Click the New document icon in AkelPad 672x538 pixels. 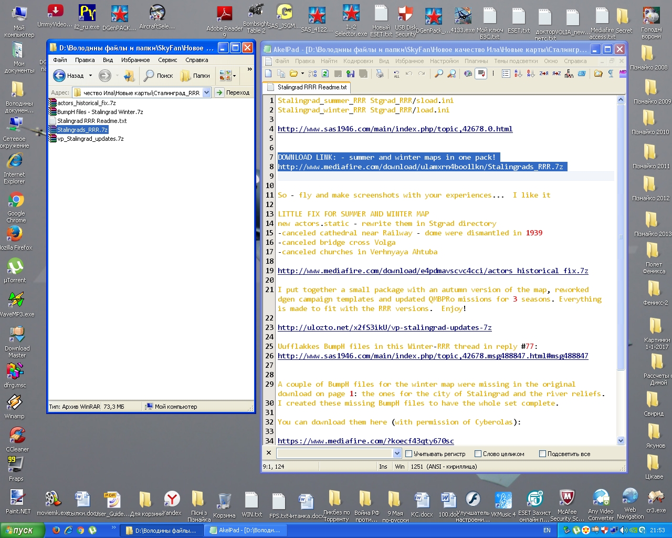pyautogui.click(x=269, y=74)
